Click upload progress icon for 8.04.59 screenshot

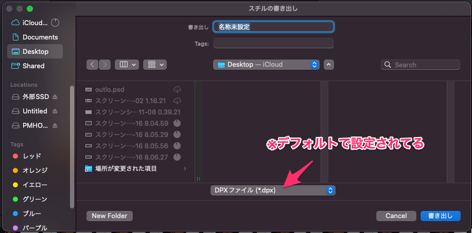(x=177, y=123)
